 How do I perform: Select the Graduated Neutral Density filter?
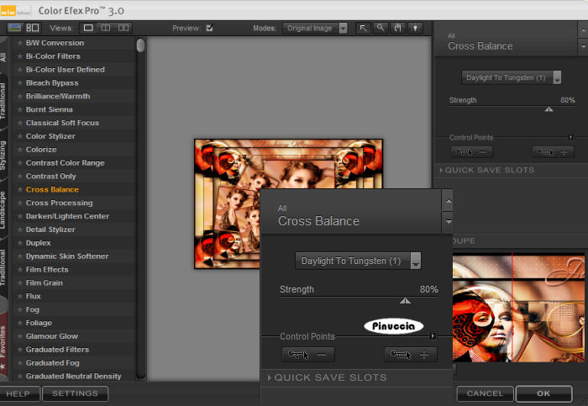74,377
